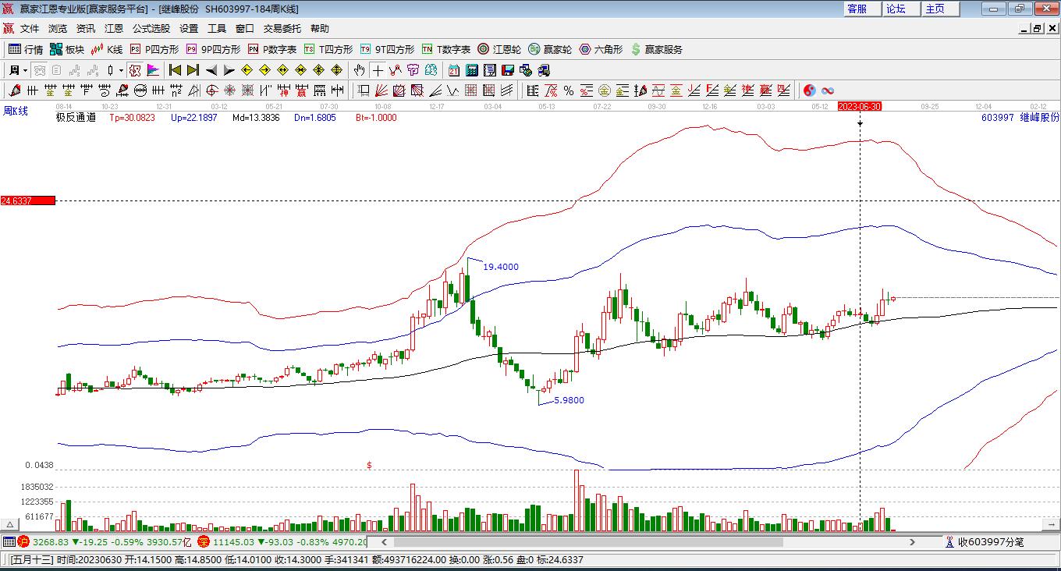Toggle the K线 candlestick view
1061x571 pixels.
pos(107,49)
